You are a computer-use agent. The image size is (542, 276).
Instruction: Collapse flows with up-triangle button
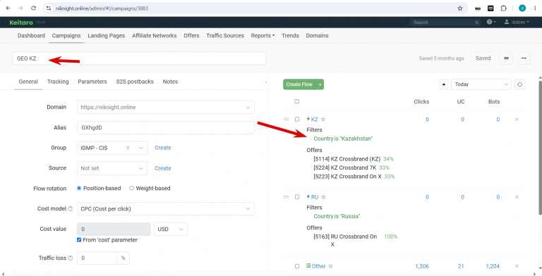click(444, 84)
